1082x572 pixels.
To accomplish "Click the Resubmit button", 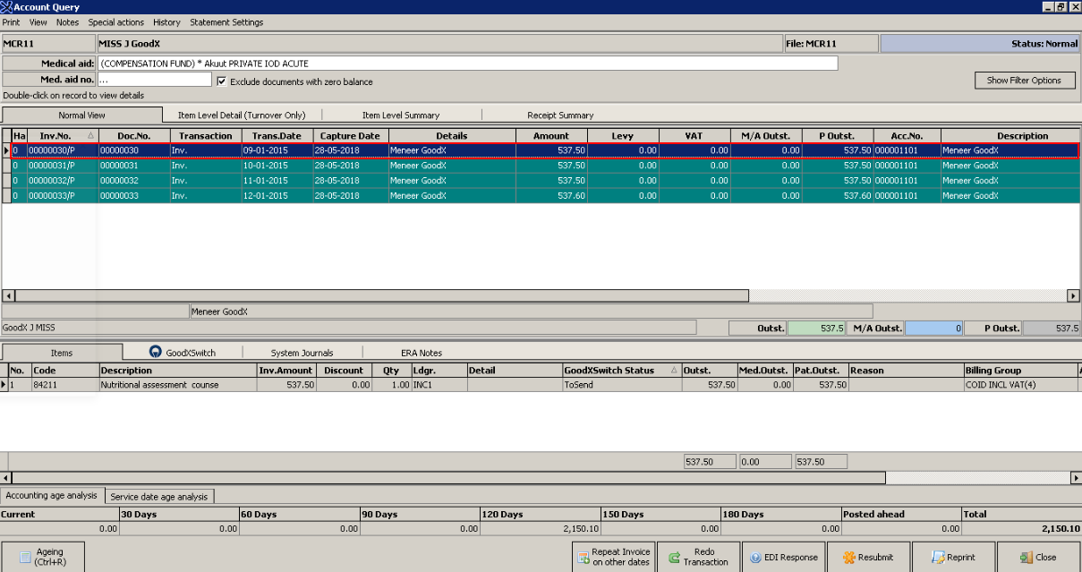I will pos(868,557).
